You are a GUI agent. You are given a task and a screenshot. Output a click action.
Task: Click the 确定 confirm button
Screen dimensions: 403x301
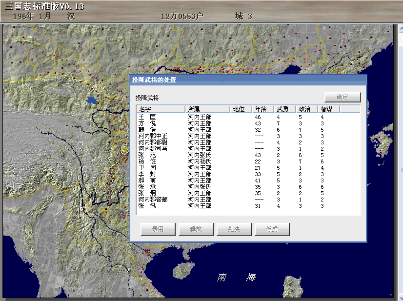pos(343,97)
